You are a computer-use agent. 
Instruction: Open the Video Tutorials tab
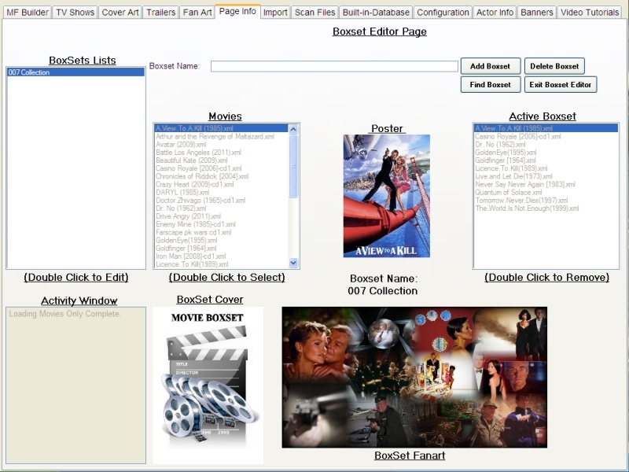[x=590, y=13]
